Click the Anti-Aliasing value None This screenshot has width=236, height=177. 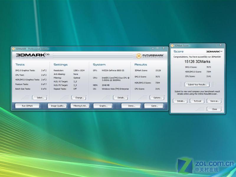[x=76, y=74]
